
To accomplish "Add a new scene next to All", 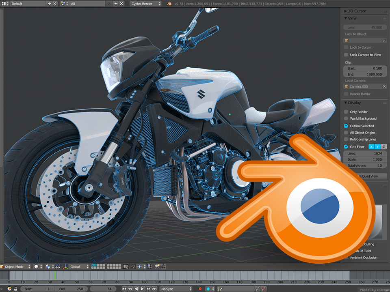I will (x=116, y=4).
